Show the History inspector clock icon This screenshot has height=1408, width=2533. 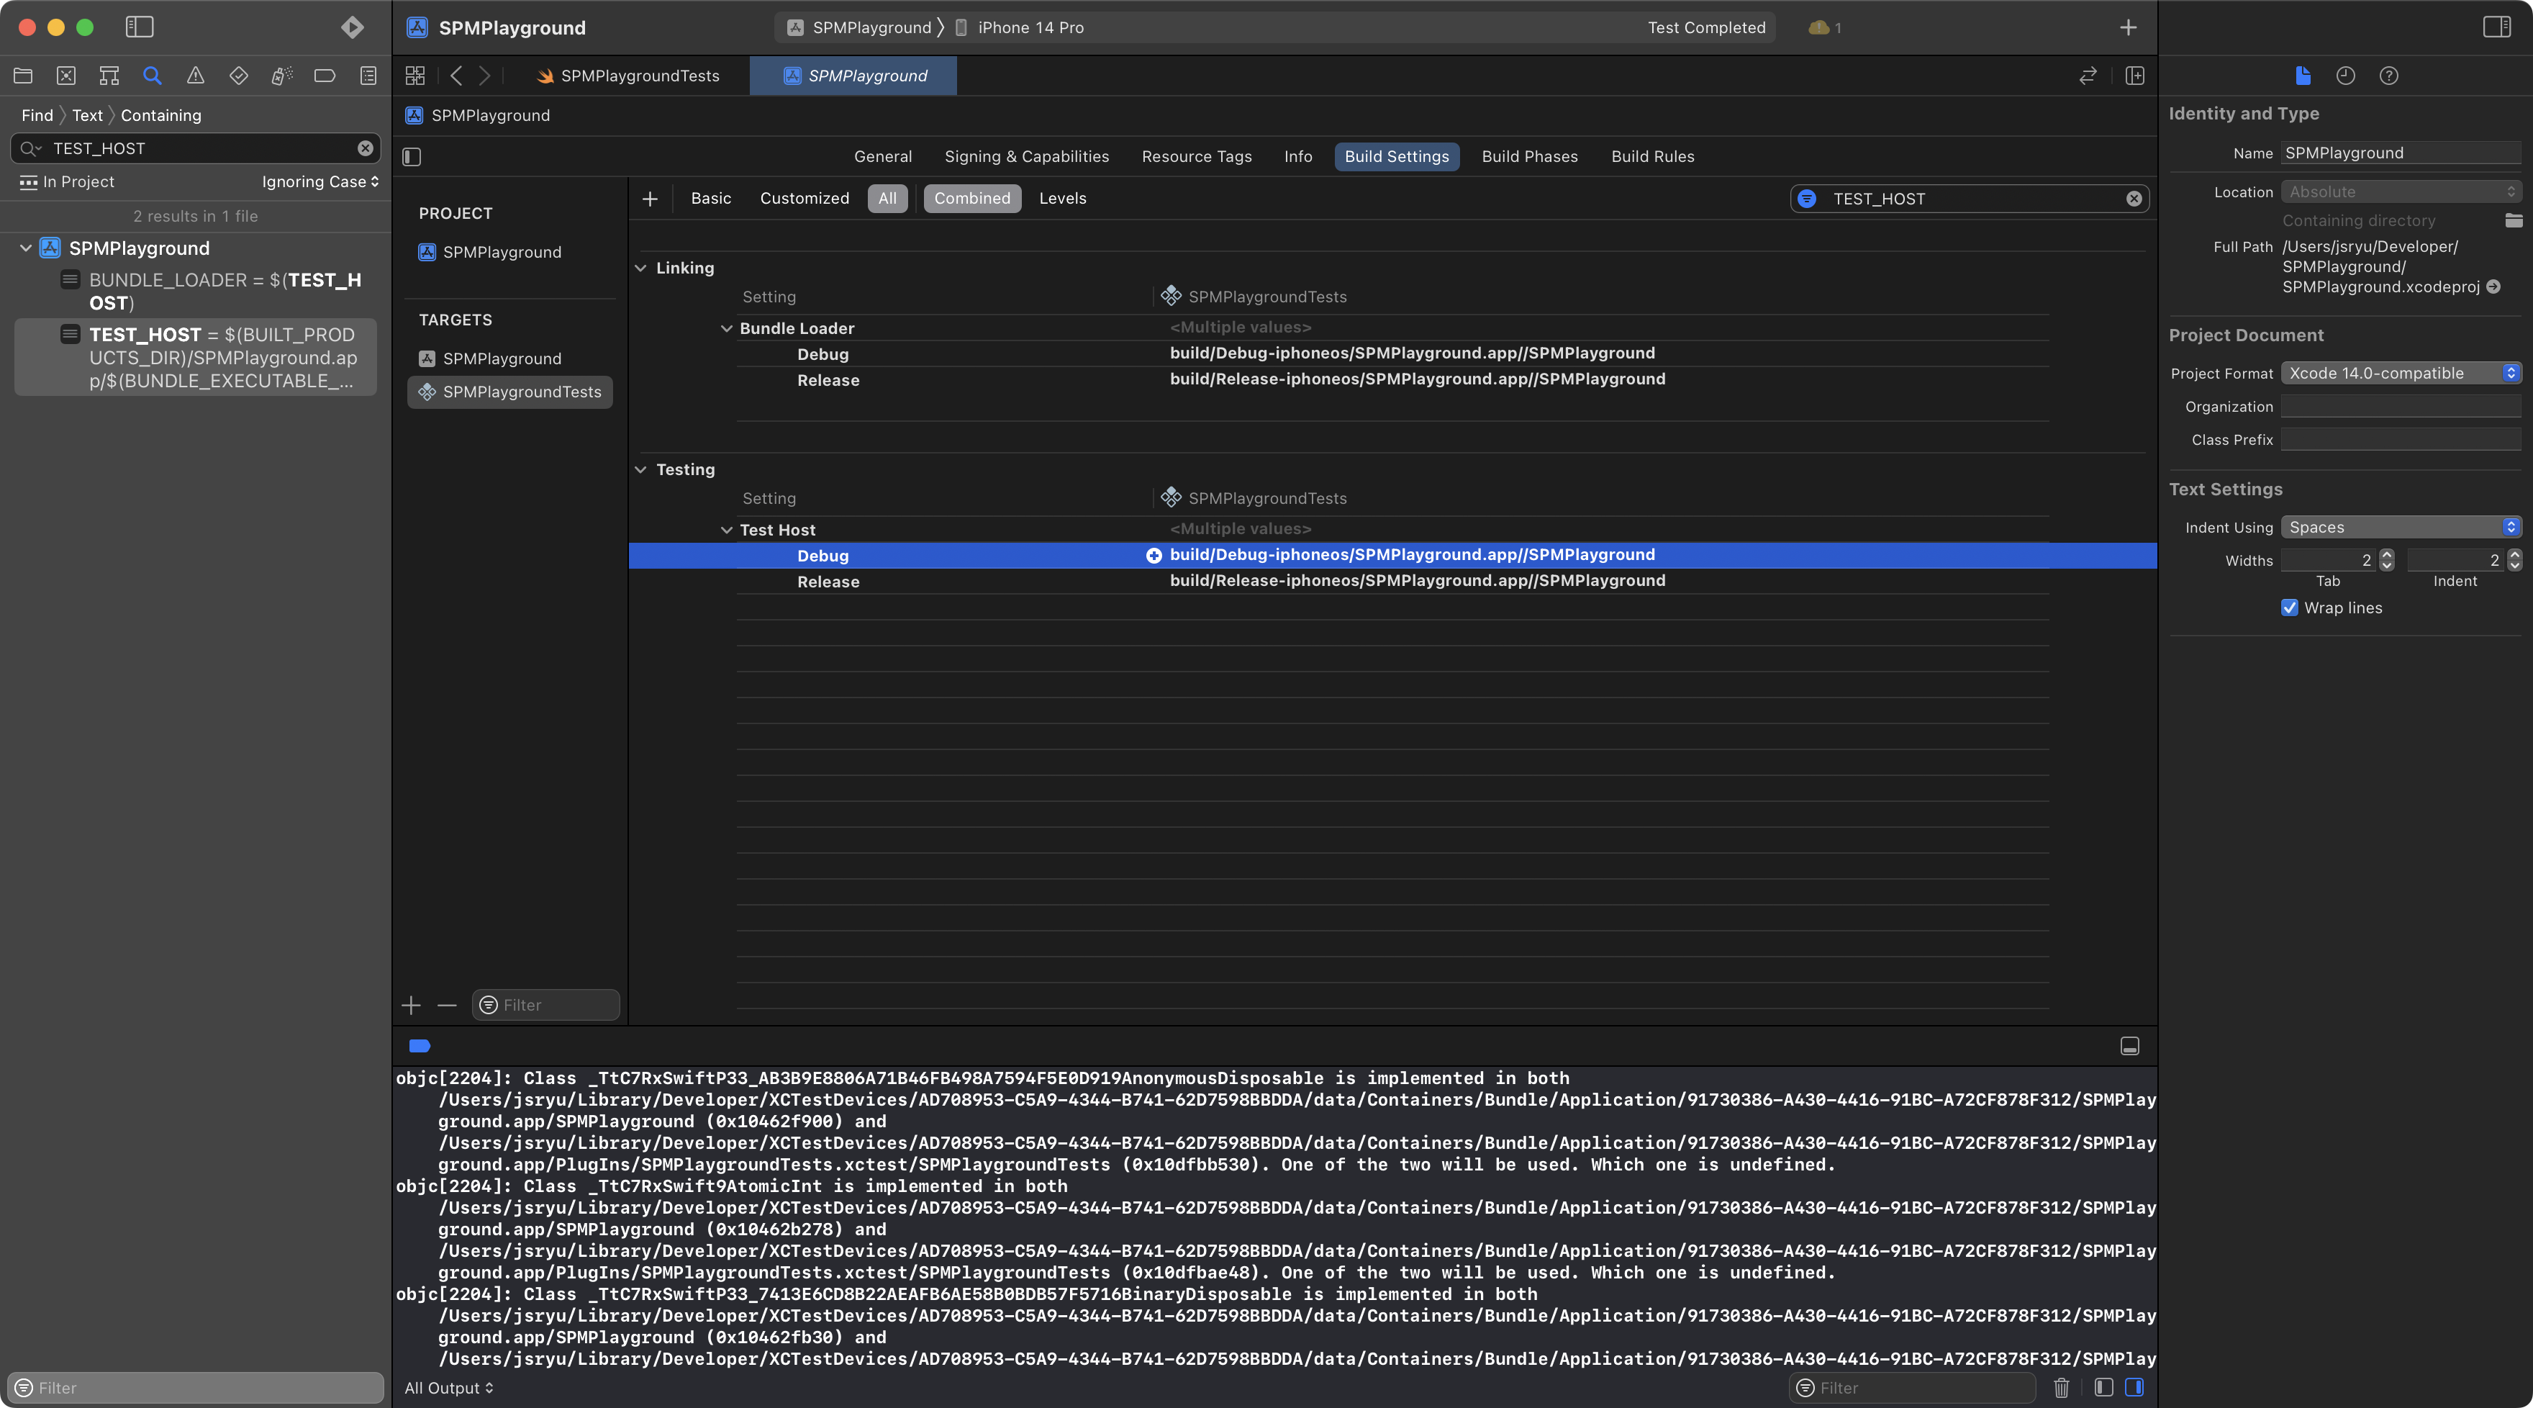pyautogui.click(x=2346, y=76)
